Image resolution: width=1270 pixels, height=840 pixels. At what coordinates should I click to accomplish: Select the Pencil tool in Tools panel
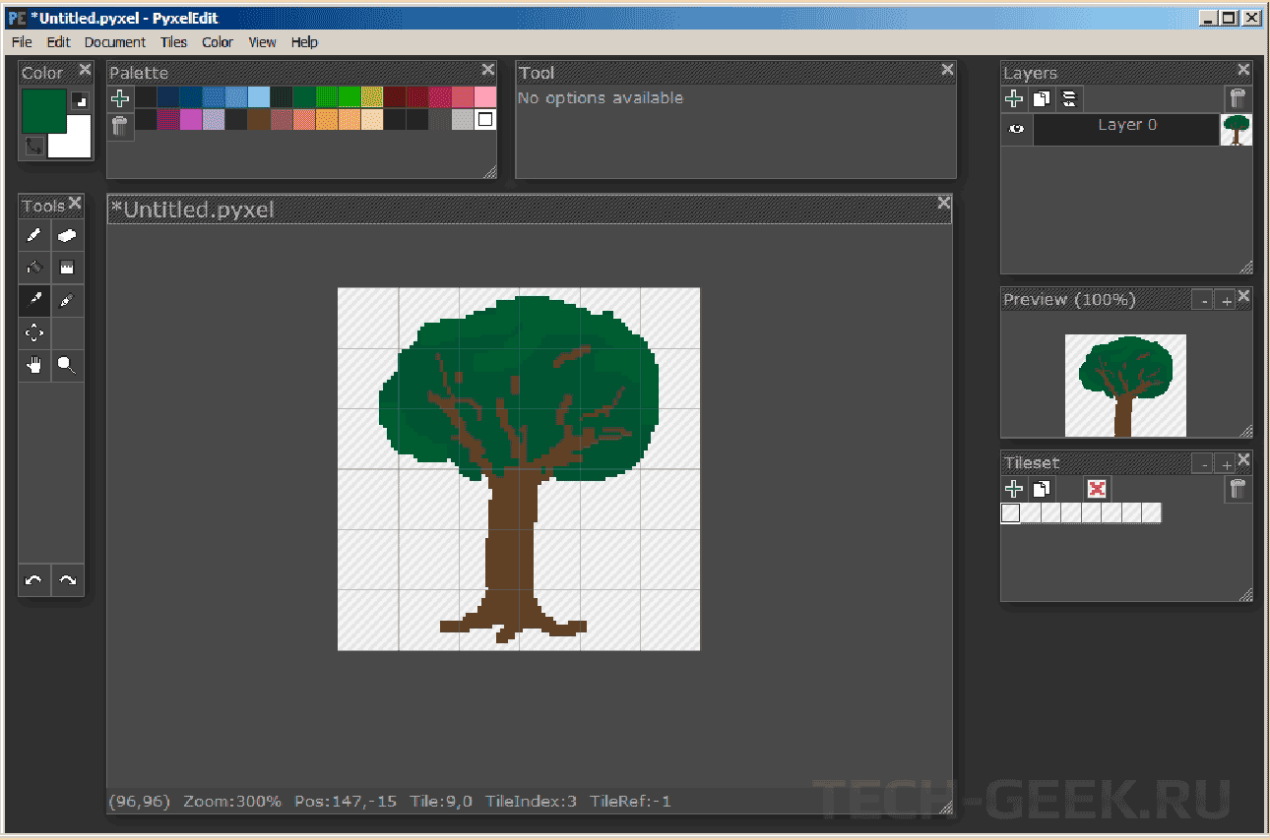coord(34,235)
